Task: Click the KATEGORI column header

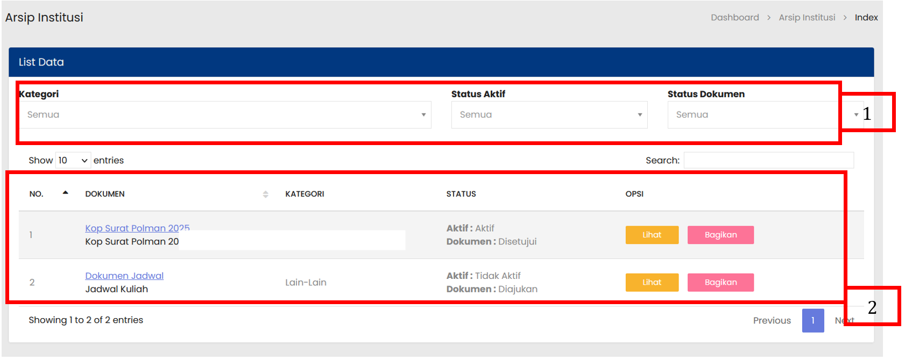Action: [305, 194]
